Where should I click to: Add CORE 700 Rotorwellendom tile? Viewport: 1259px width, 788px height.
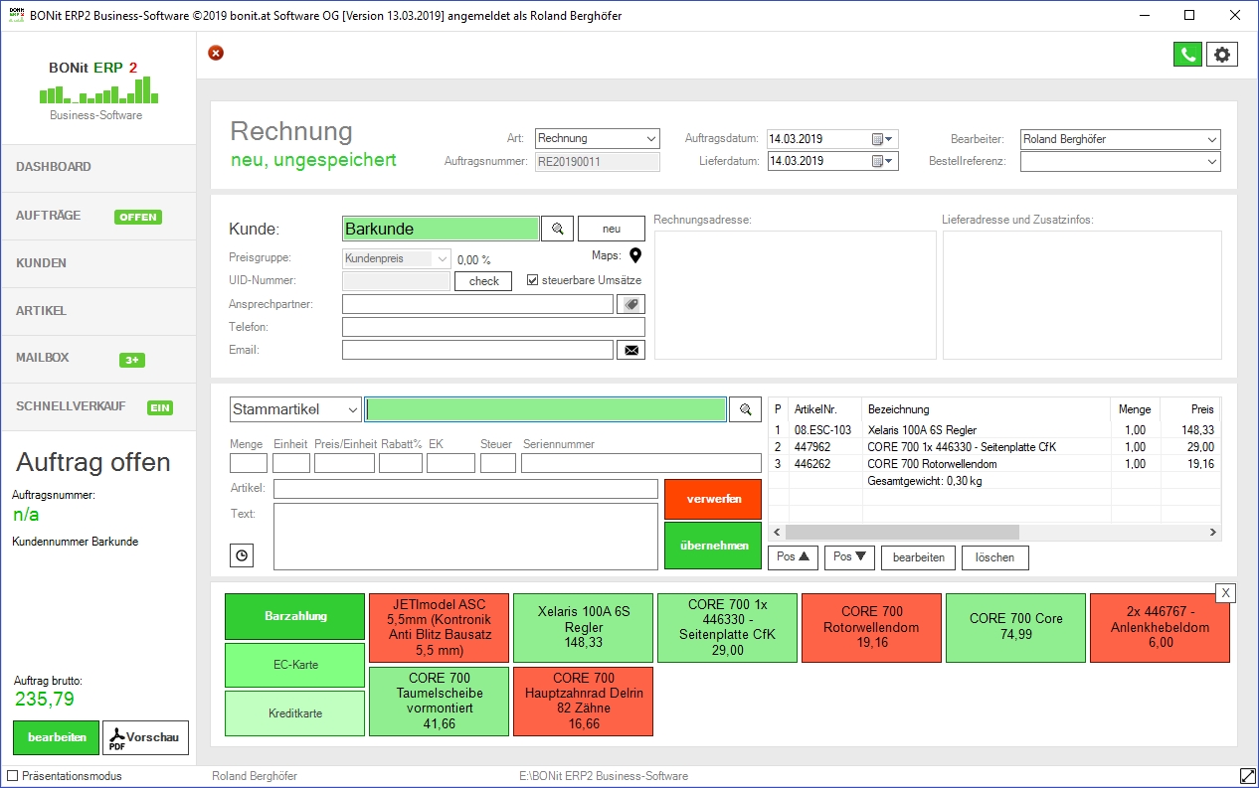pyautogui.click(x=871, y=628)
